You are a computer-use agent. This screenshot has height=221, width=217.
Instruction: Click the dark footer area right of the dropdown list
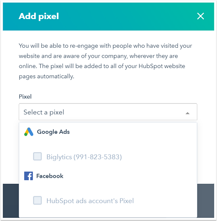coord(206,201)
